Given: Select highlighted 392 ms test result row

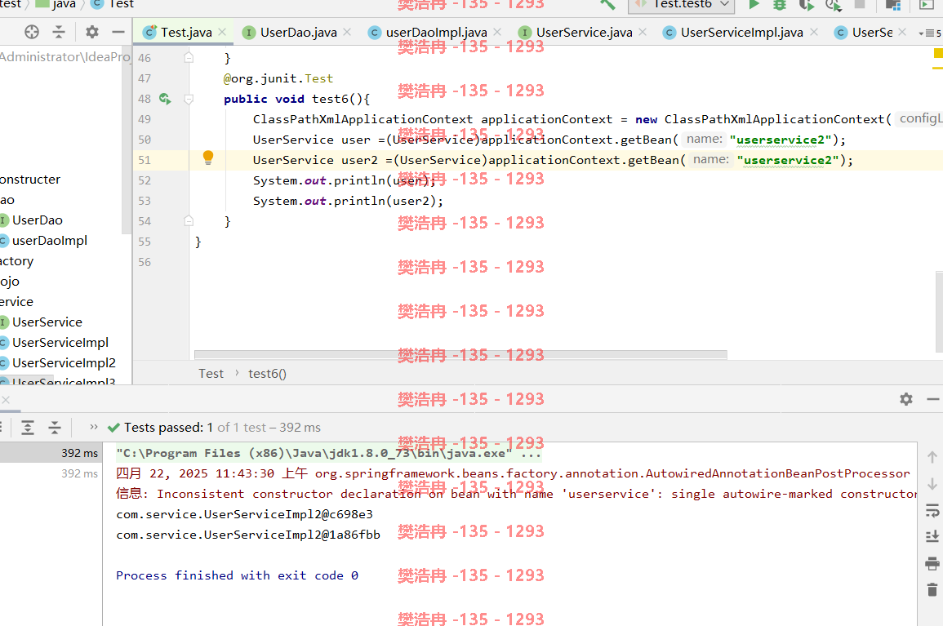Looking at the screenshot, I should click(51, 453).
